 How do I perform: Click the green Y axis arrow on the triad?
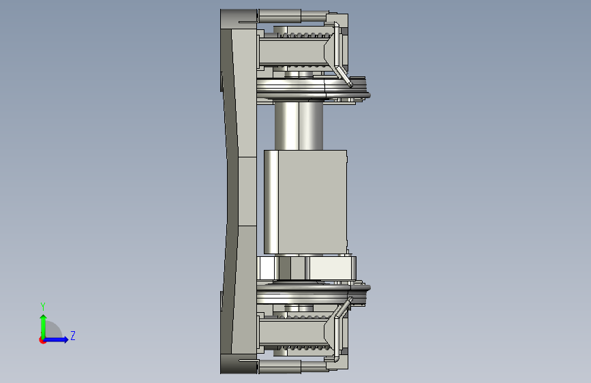[x=43, y=326]
